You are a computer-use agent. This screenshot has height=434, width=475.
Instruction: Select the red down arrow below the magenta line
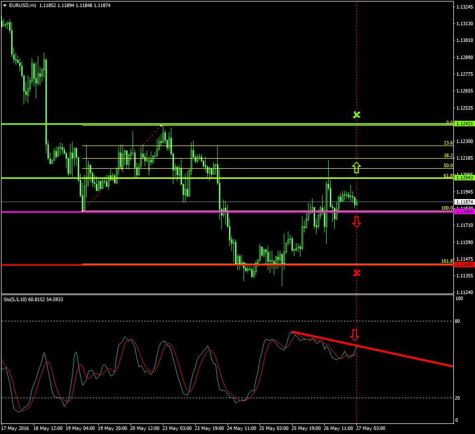(x=357, y=221)
